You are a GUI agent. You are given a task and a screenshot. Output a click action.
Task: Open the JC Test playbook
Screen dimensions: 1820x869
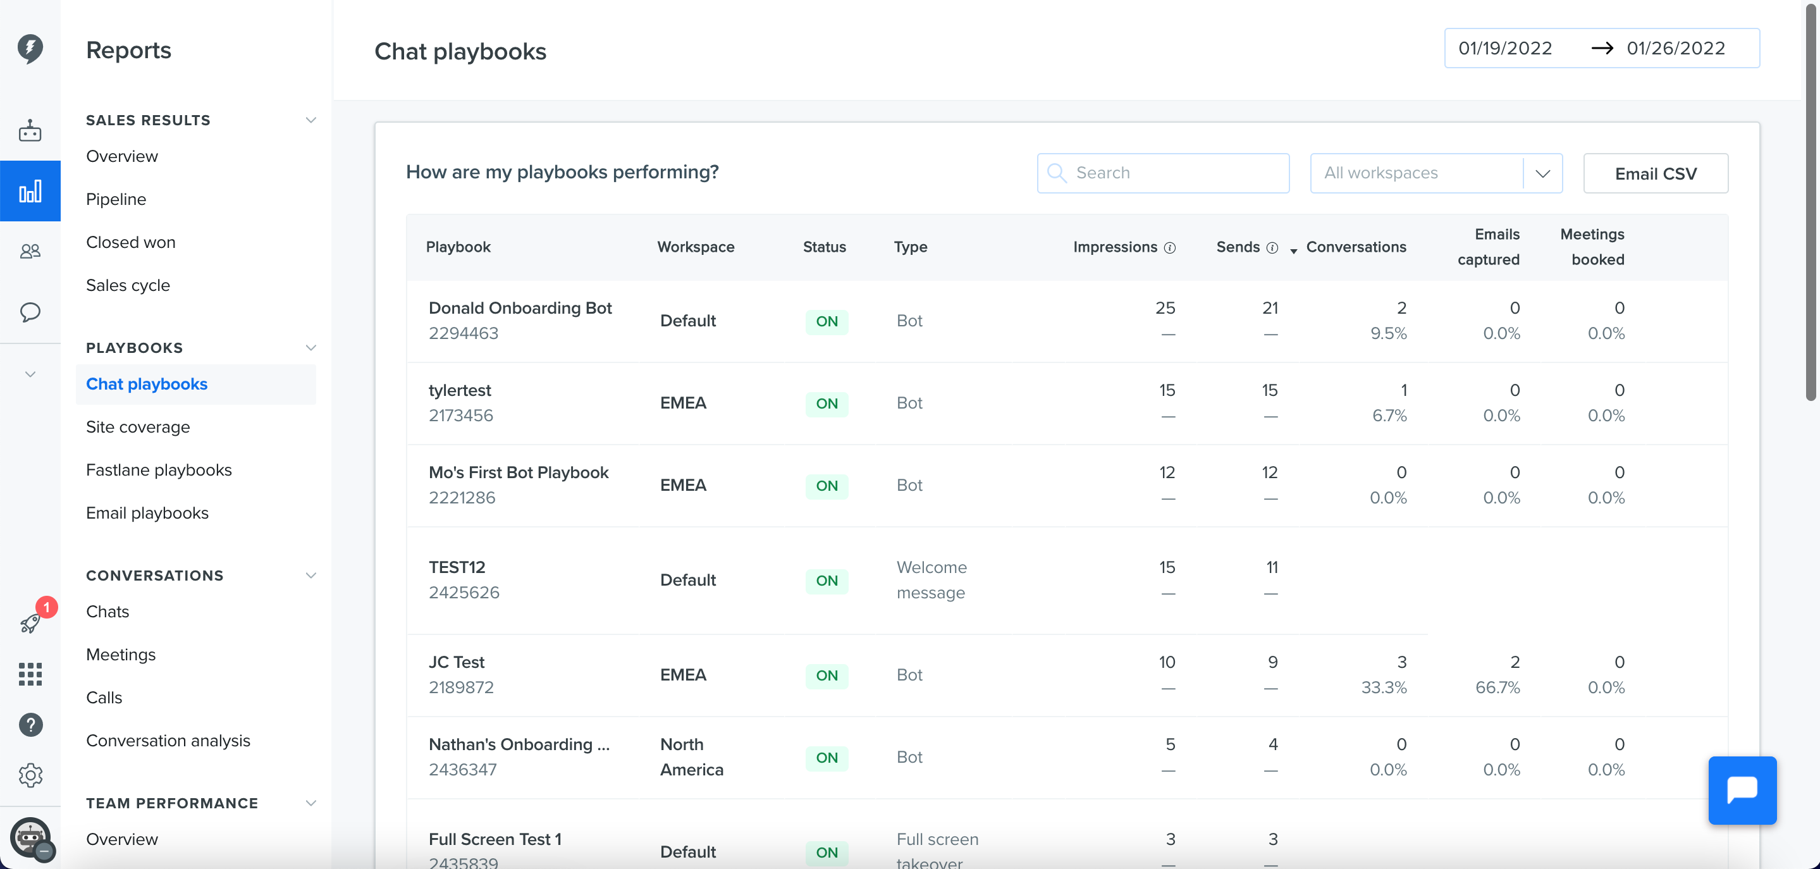[457, 662]
